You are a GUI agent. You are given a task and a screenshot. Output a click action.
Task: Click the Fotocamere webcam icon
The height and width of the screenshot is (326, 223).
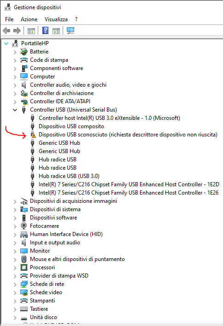click(x=24, y=226)
